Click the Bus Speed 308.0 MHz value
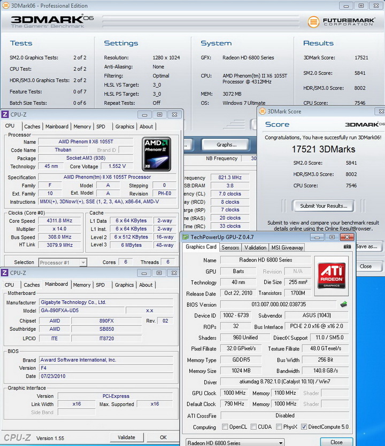The image size is (385, 446). pyautogui.click(x=59, y=237)
